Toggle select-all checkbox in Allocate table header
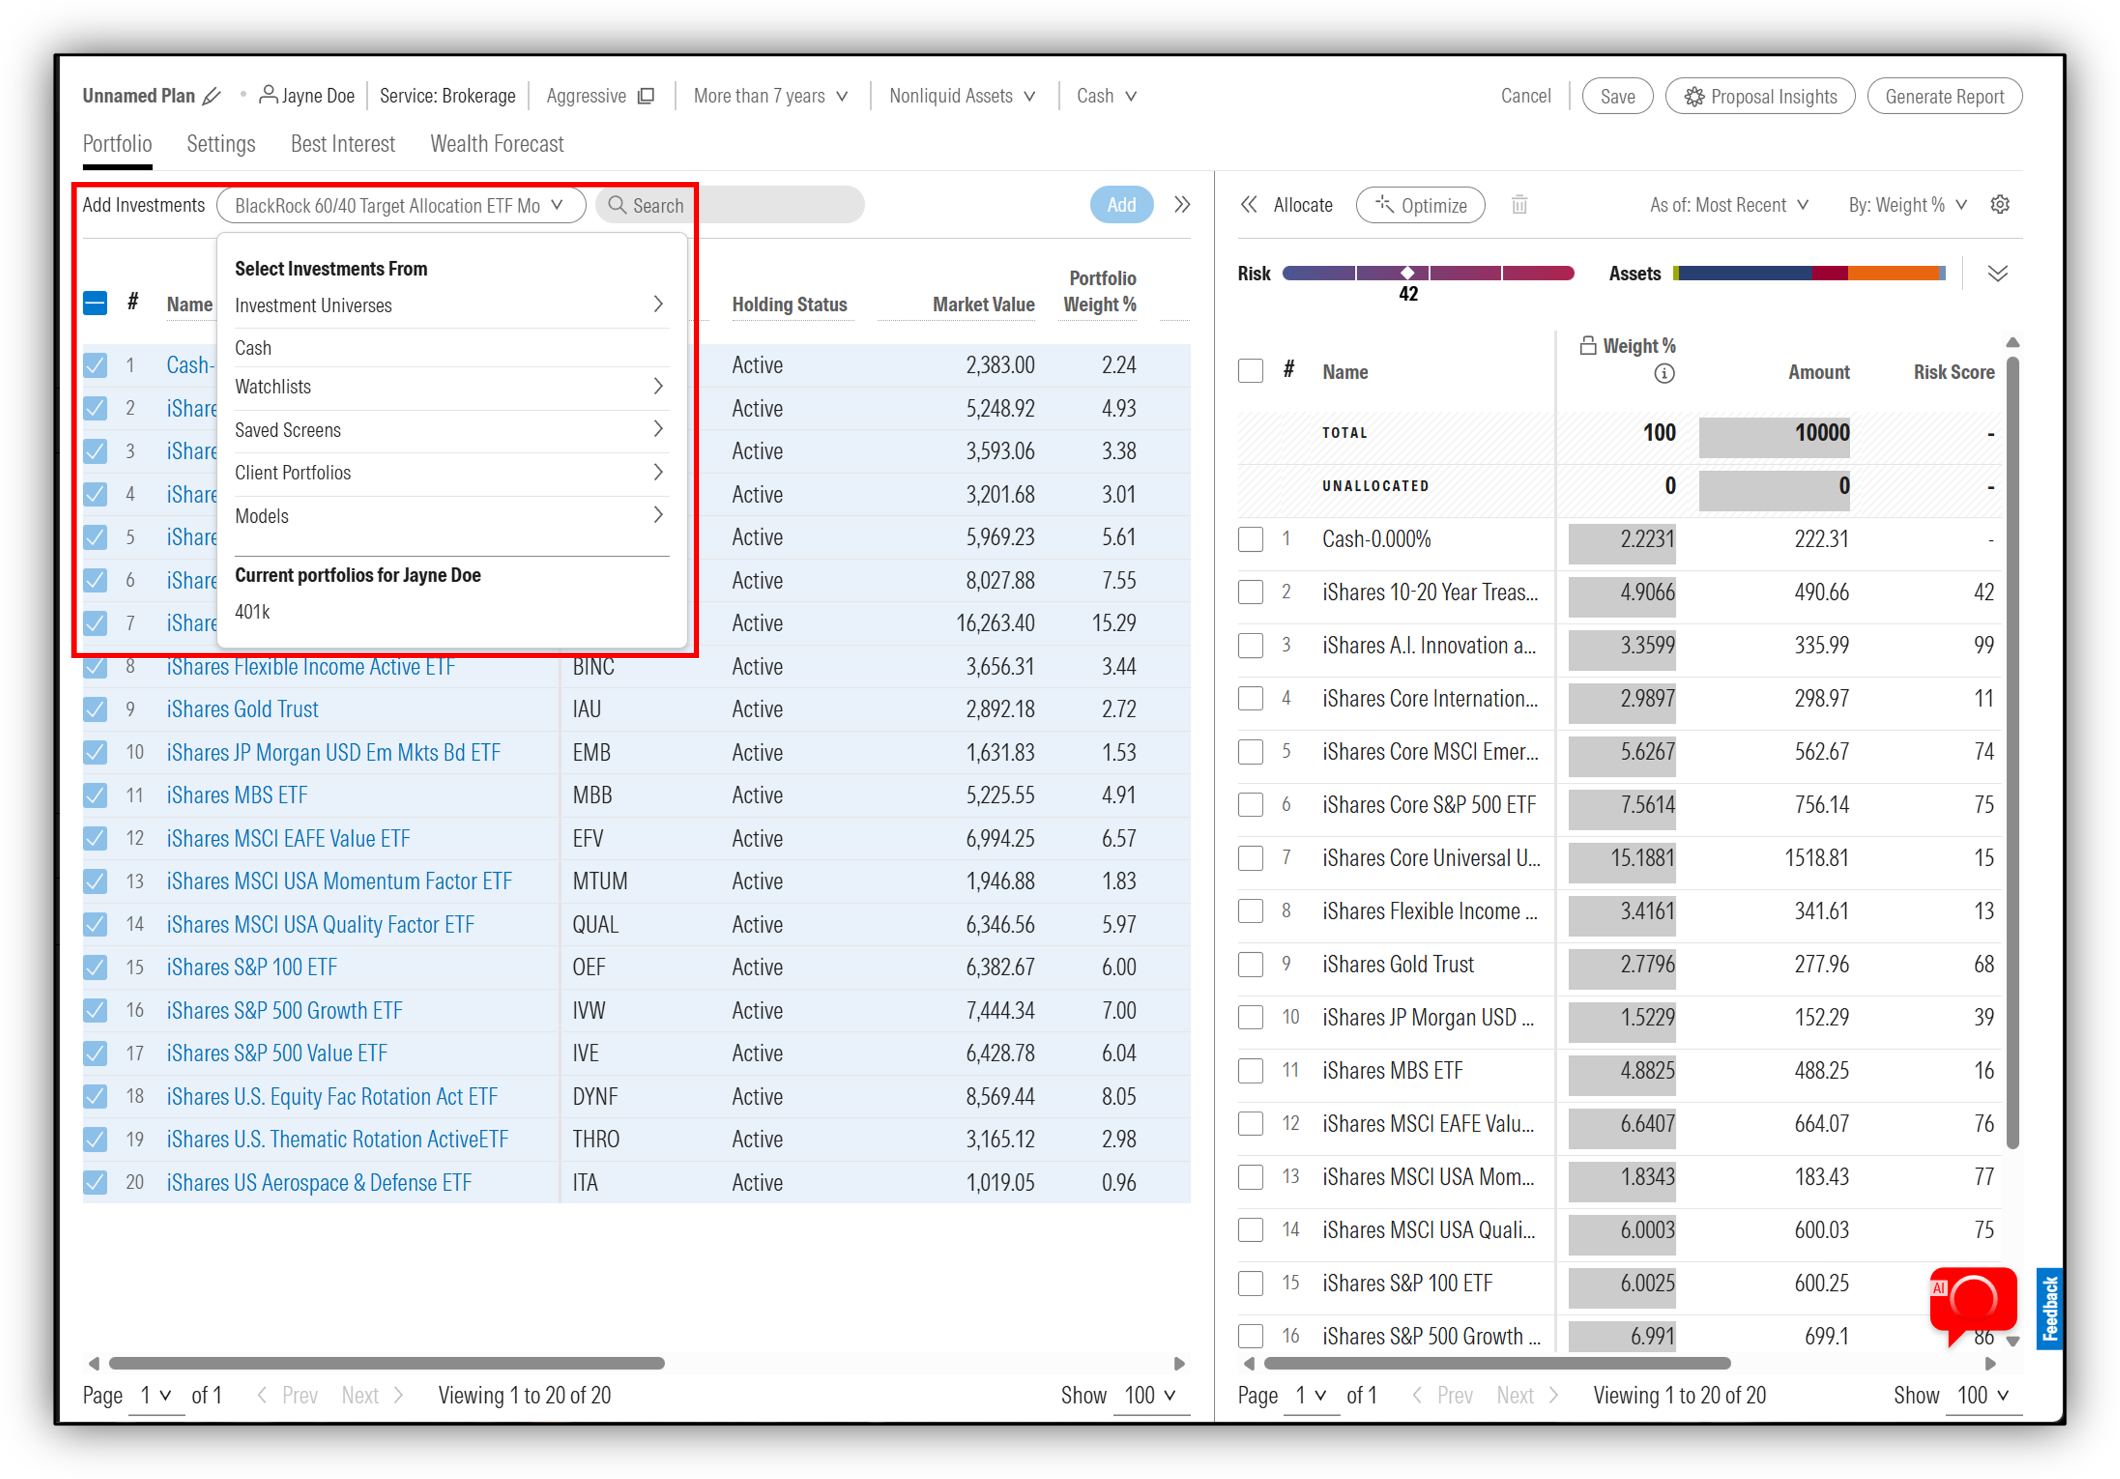Image resolution: width=2120 pixels, height=1479 pixels. click(x=1250, y=372)
